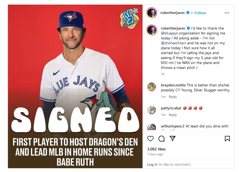The image size is (240, 172).
Task: View the 3,082 likes list
Action: (156, 149)
